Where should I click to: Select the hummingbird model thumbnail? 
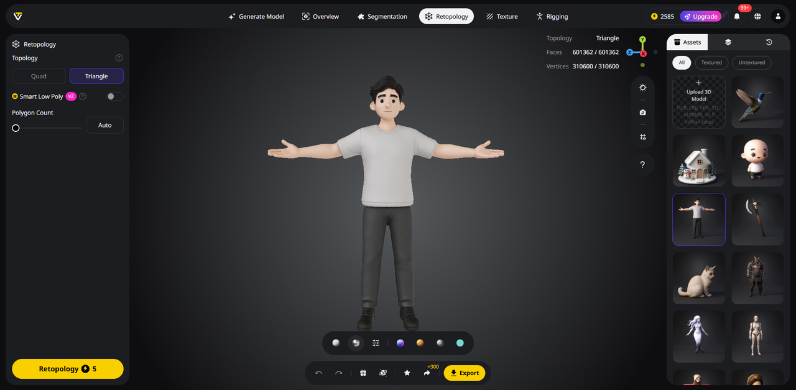click(x=757, y=102)
